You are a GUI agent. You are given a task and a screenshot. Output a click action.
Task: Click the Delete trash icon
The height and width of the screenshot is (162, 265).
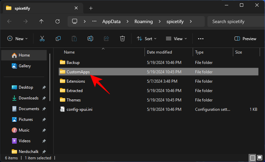coord(122,39)
